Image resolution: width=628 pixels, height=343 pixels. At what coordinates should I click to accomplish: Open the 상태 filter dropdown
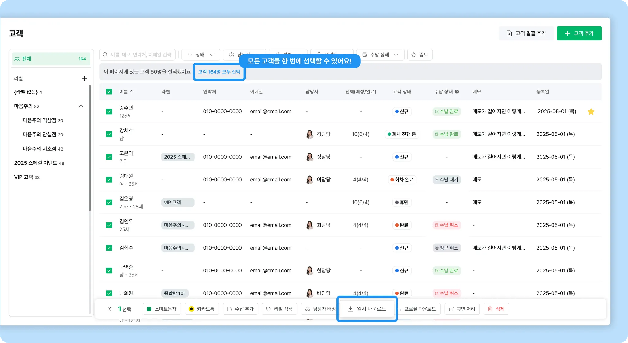point(201,55)
